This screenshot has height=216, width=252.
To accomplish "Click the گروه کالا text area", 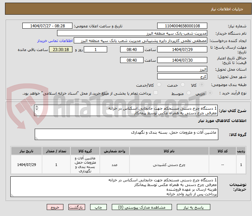I will pyautogui.click(x=127, y=134).
